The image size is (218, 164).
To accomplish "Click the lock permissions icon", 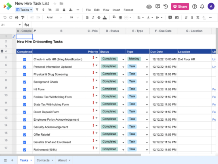I will pos(64,10).
